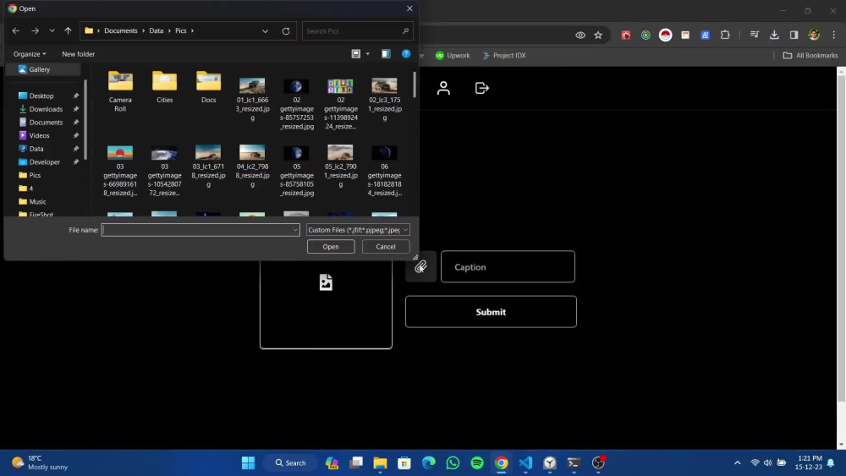
Task: Select file 05_lc2_7901_resized.jpg
Action: pyautogui.click(x=340, y=167)
